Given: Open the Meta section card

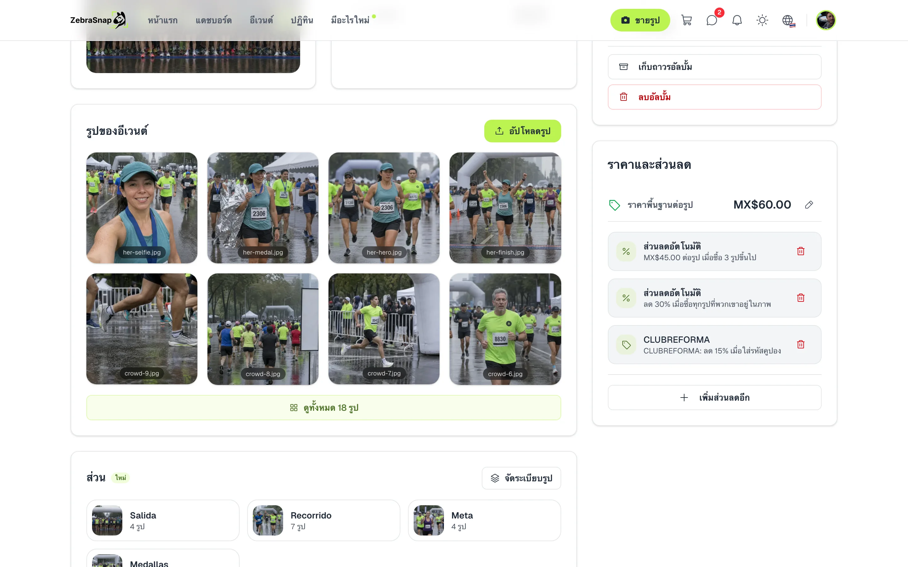Looking at the screenshot, I should [x=484, y=520].
